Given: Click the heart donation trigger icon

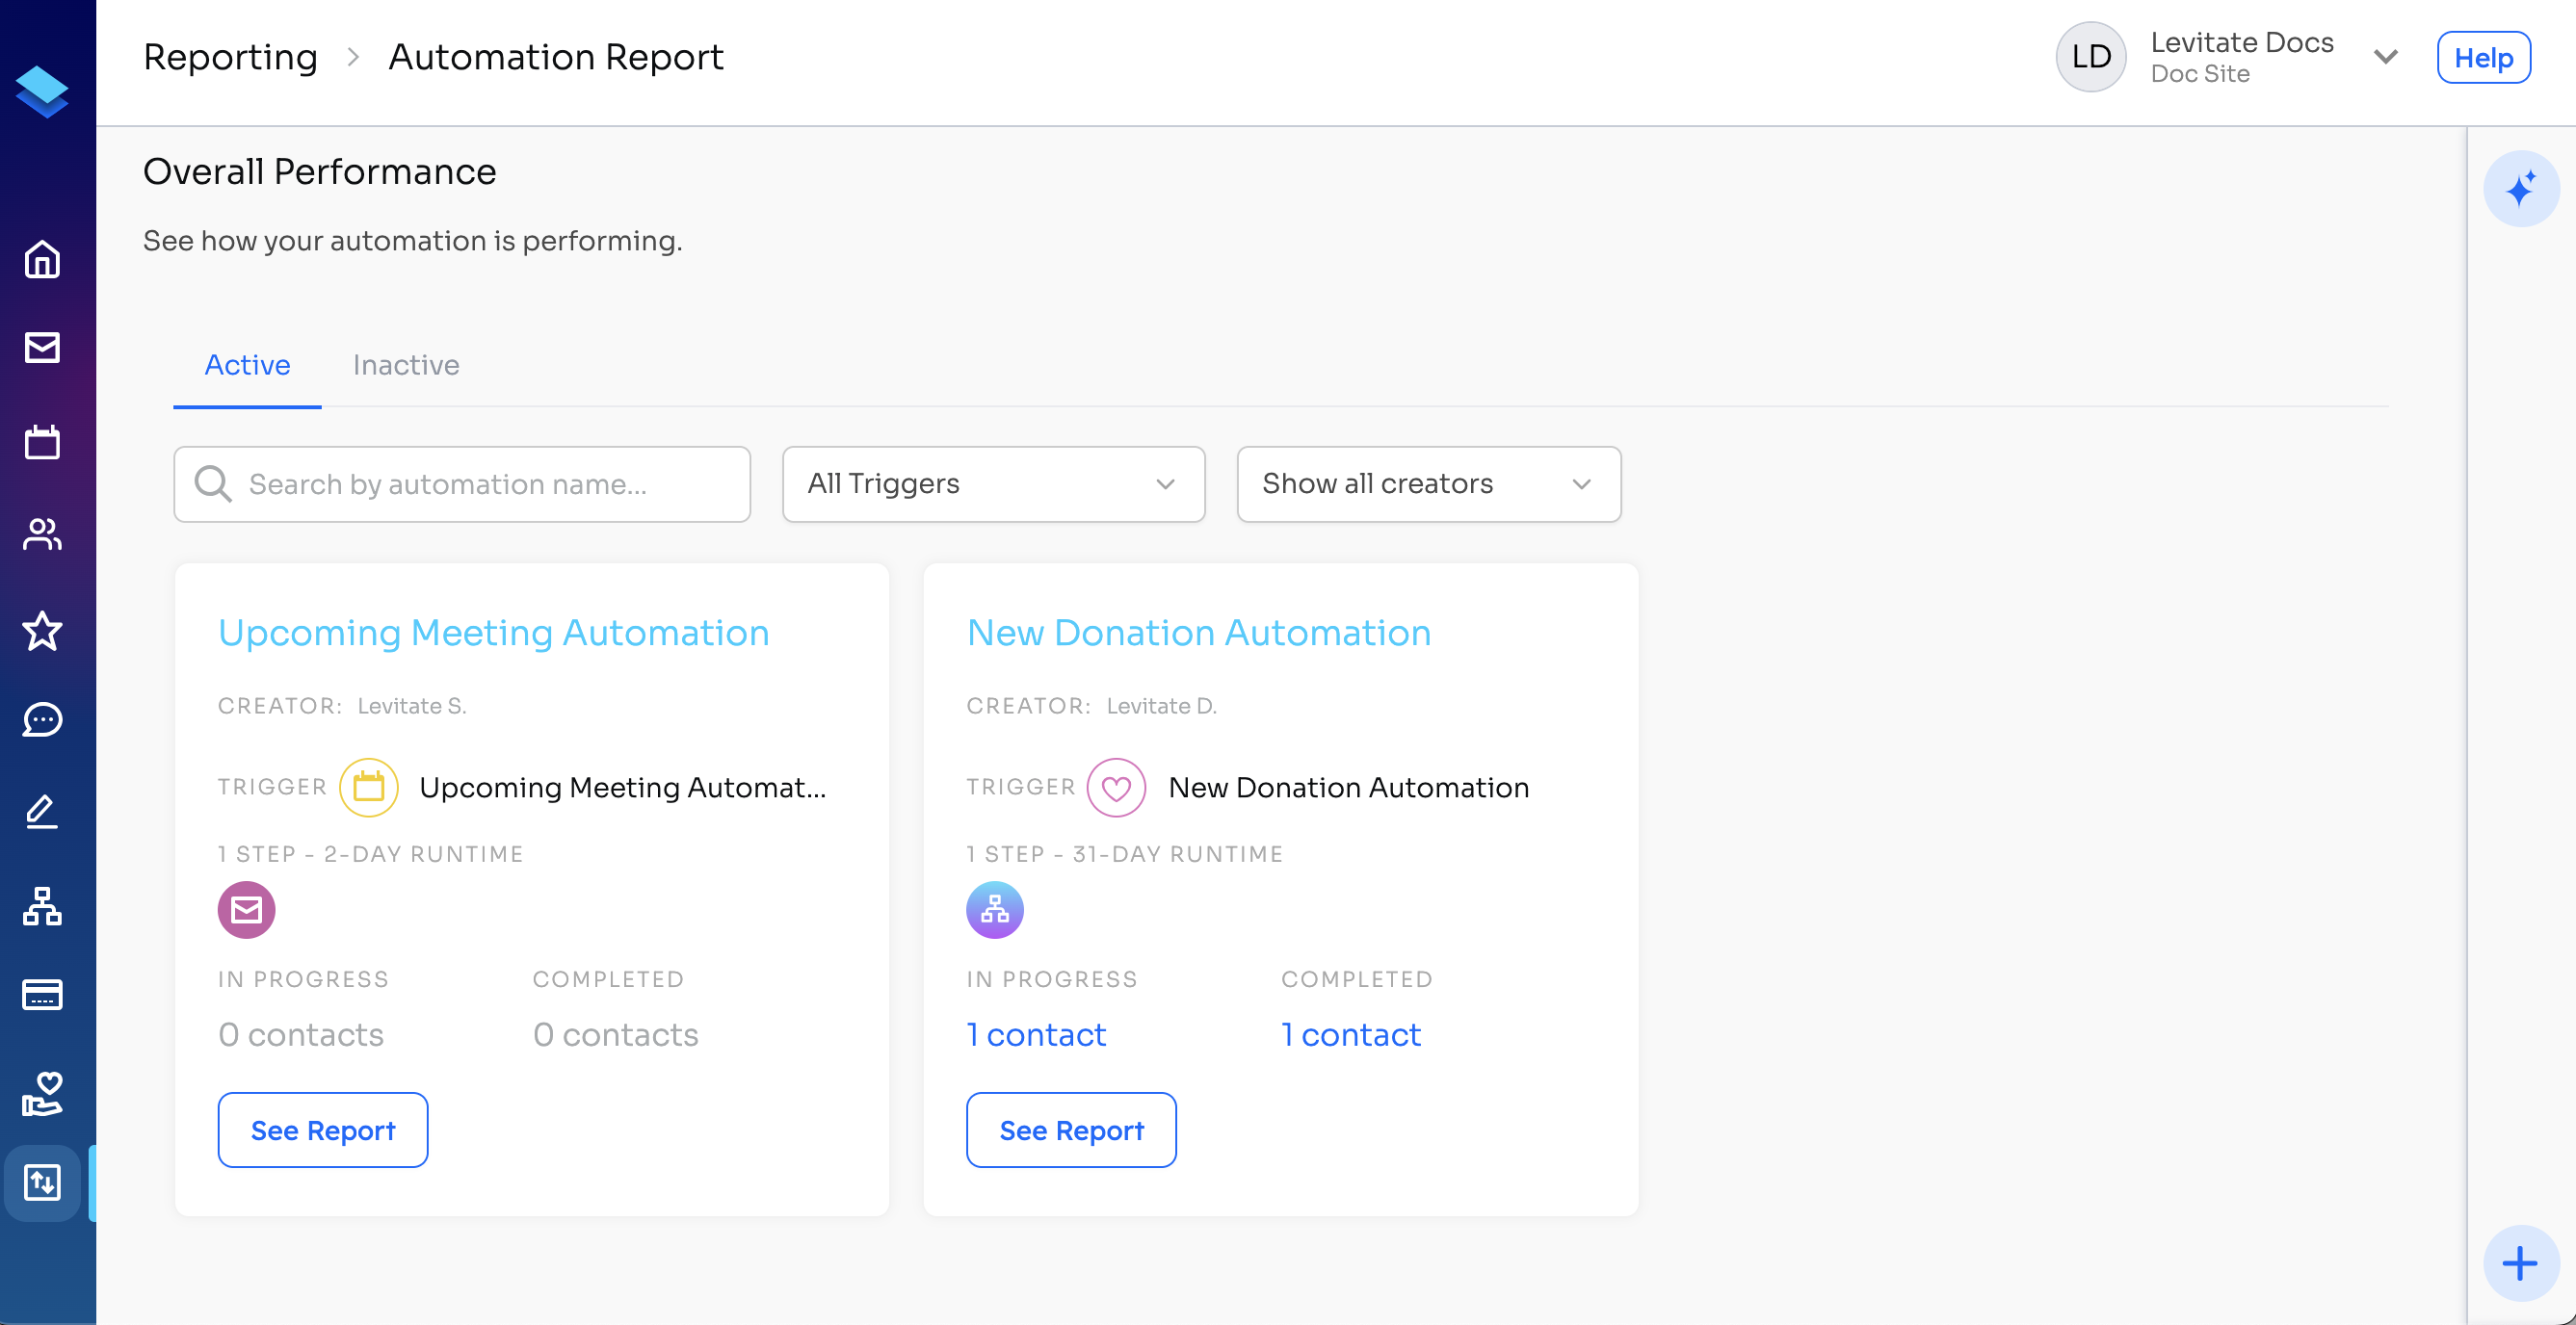Looking at the screenshot, I should pyautogui.click(x=1116, y=787).
